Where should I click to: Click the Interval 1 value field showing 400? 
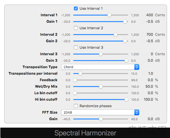148,15
